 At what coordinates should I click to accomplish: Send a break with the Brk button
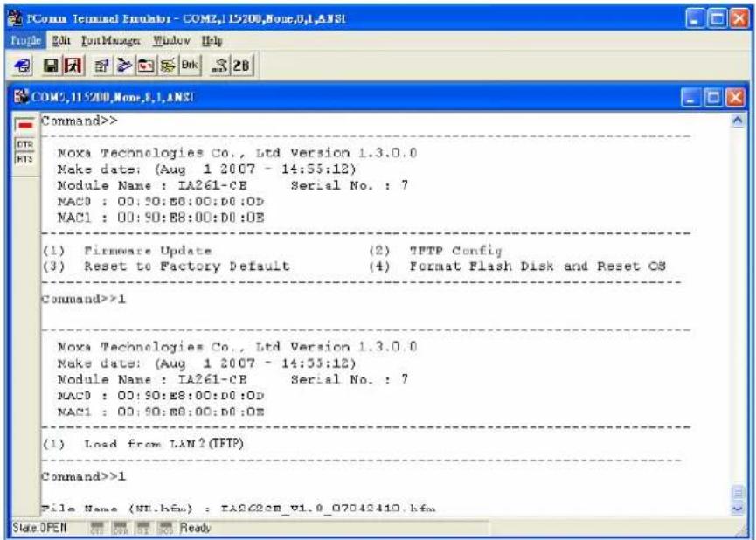pos(190,65)
